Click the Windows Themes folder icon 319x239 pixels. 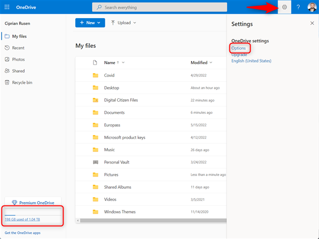point(96,212)
